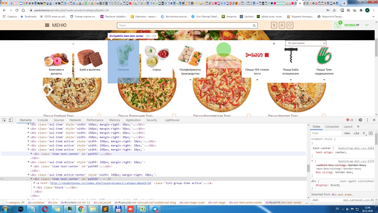Click the percent discounts icon
This screenshot has height=213, width=378.
[274, 25]
